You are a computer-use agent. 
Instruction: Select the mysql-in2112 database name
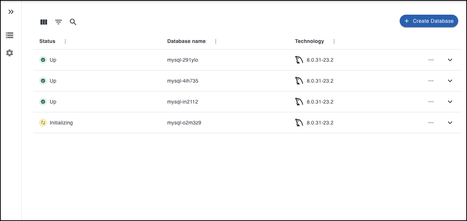(x=182, y=102)
